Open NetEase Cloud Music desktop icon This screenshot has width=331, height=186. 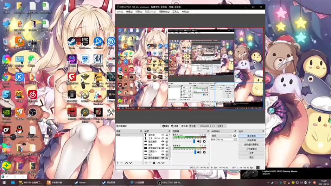[x=33, y=96]
